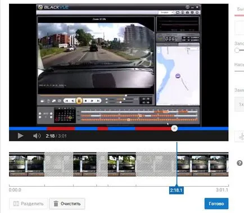Image resolution: width=244 pixels, height=213 pixels.
Task: Click the blue Готово done button
Action: pyautogui.click(x=216, y=203)
